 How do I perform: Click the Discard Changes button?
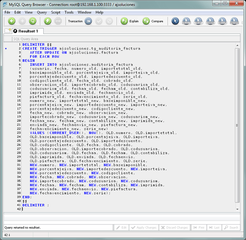coord(175,228)
